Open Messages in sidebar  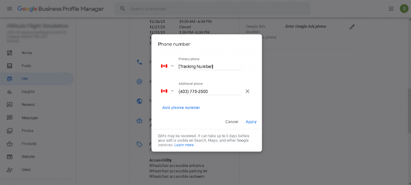[30, 118]
